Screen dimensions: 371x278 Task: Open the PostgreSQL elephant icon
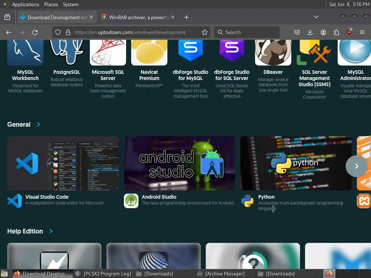point(67,52)
